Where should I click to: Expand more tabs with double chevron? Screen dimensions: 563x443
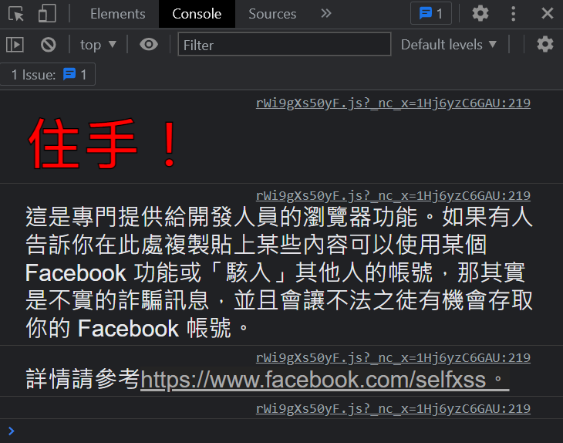(326, 14)
